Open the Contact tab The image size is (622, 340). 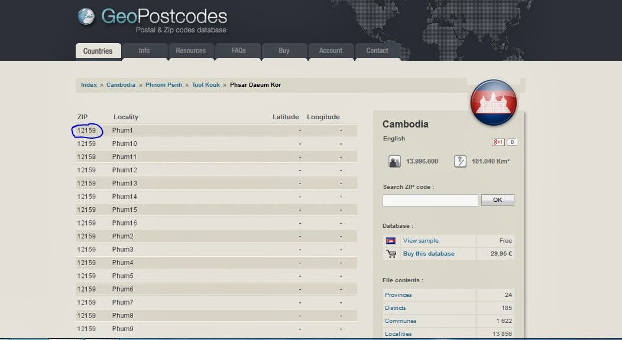click(377, 51)
